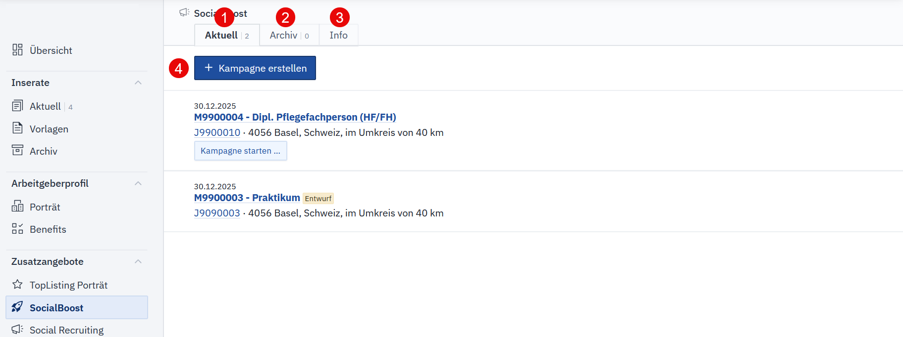Collapse the Arbeitgeberprofil section
903x337 pixels.
tap(138, 183)
